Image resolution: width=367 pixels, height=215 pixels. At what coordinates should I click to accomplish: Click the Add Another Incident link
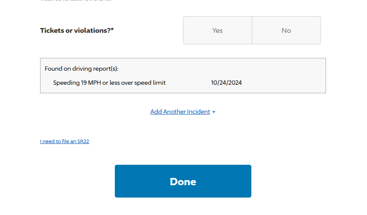(180, 112)
